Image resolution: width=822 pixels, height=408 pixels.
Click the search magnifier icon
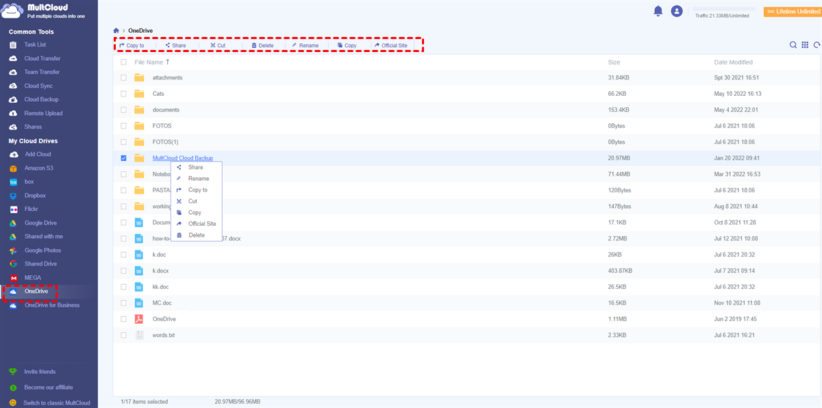point(793,44)
